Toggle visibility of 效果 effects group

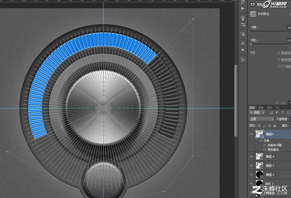pos(261,141)
